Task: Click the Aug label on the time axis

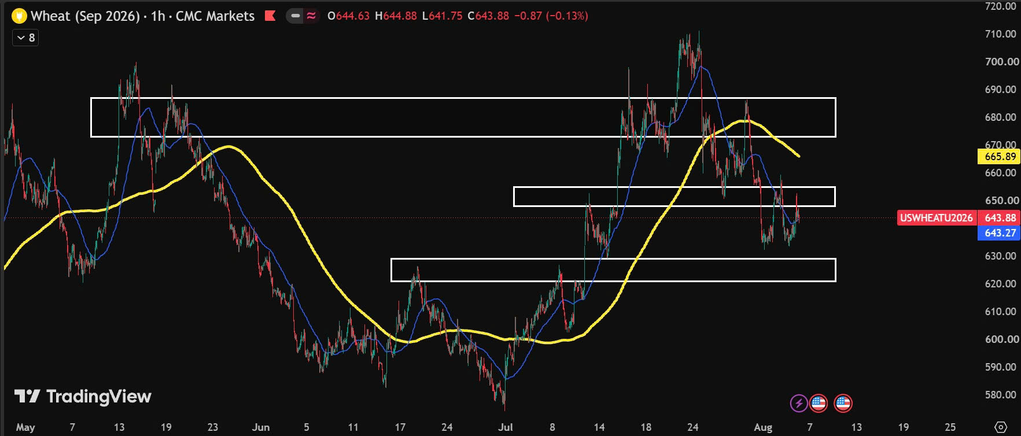Action: pyautogui.click(x=763, y=428)
